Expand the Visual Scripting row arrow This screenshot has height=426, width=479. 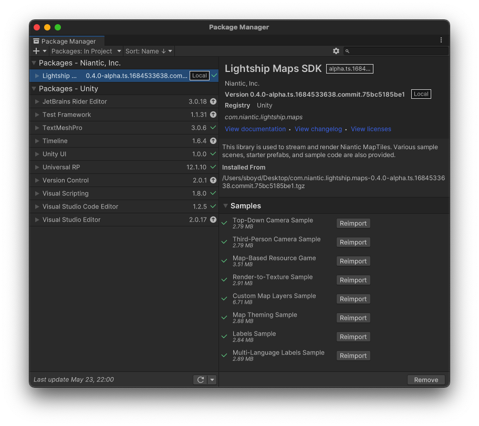tap(37, 193)
